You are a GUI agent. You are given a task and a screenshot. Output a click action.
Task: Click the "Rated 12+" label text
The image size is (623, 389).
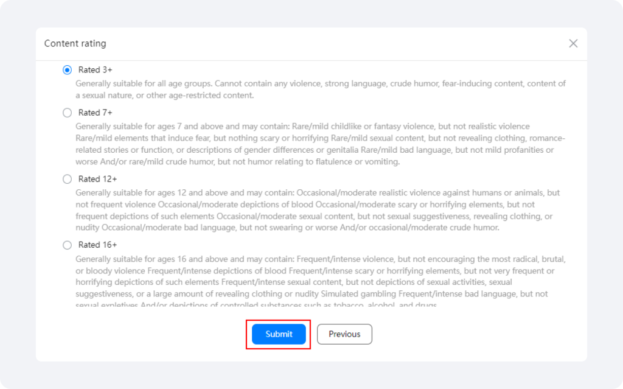[98, 179]
